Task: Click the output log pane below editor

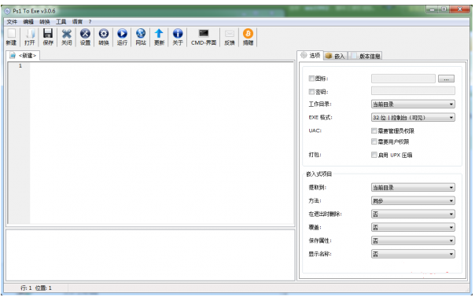Action: [x=150, y=255]
